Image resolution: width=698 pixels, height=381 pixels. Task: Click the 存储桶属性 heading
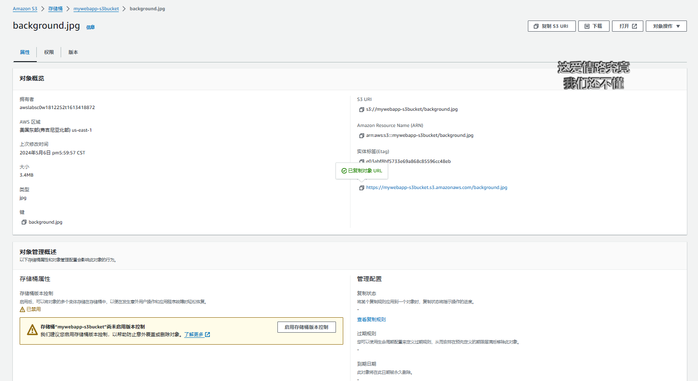point(35,279)
